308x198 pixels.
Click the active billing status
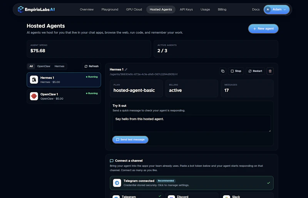pyautogui.click(x=175, y=90)
